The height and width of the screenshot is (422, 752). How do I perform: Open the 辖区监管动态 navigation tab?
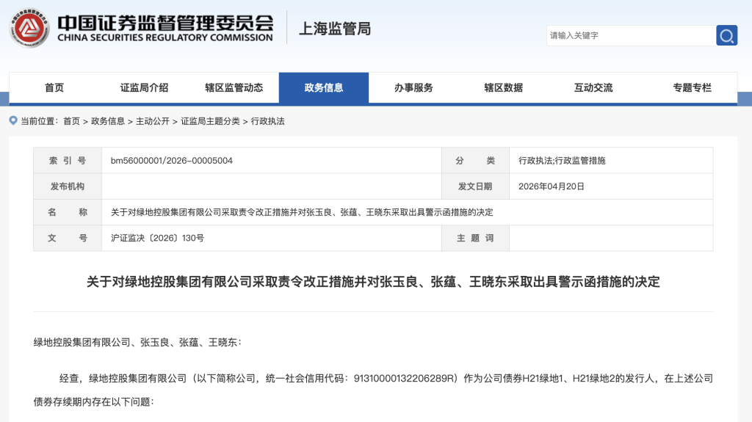point(234,88)
